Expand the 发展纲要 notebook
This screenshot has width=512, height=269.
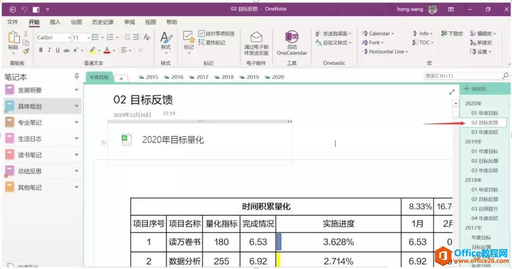point(76,89)
